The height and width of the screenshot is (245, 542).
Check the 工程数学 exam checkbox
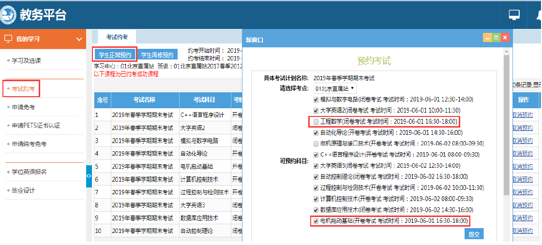pos(316,121)
